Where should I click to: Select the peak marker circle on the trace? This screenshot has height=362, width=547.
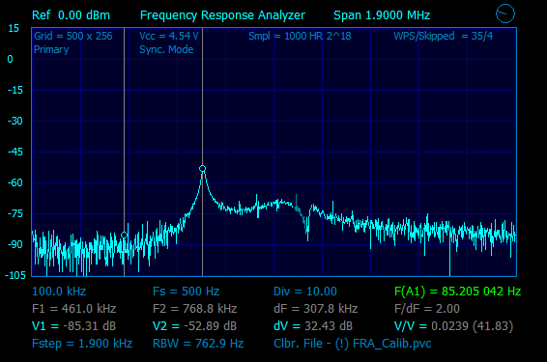pos(202,169)
